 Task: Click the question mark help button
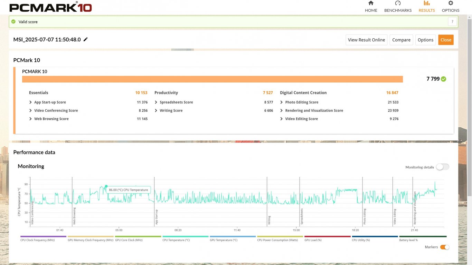(453, 22)
